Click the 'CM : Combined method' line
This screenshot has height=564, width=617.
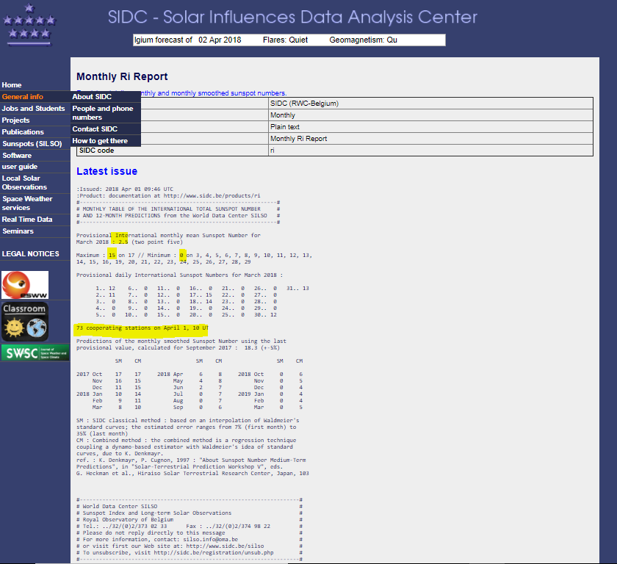(x=186, y=441)
